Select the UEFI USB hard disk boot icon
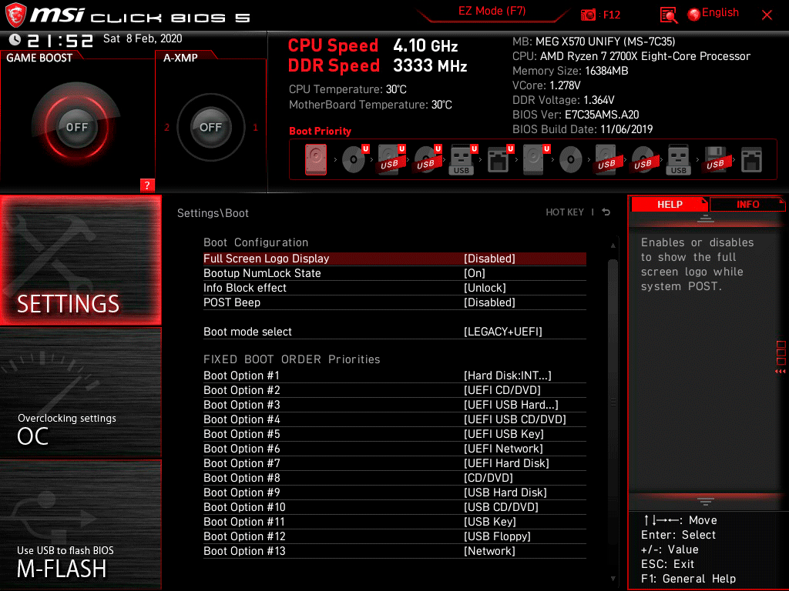The height and width of the screenshot is (591, 789). (x=391, y=160)
